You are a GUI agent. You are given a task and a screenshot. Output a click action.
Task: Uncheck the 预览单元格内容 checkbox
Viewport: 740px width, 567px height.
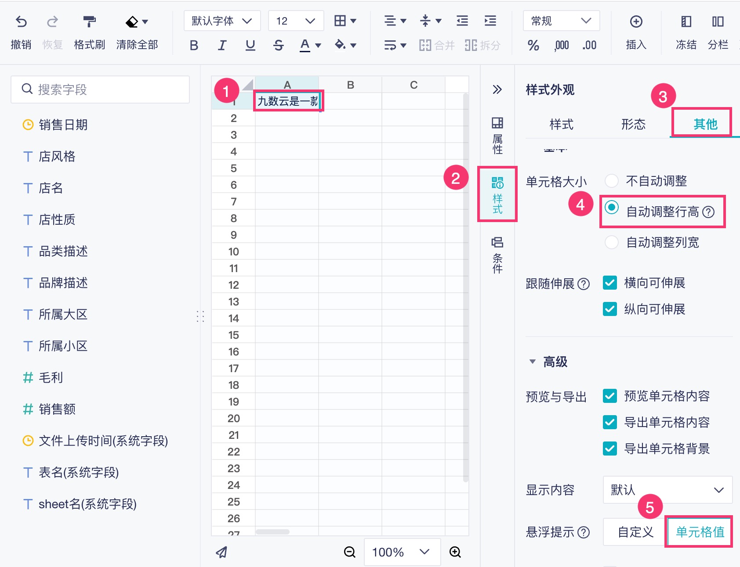[x=609, y=396]
